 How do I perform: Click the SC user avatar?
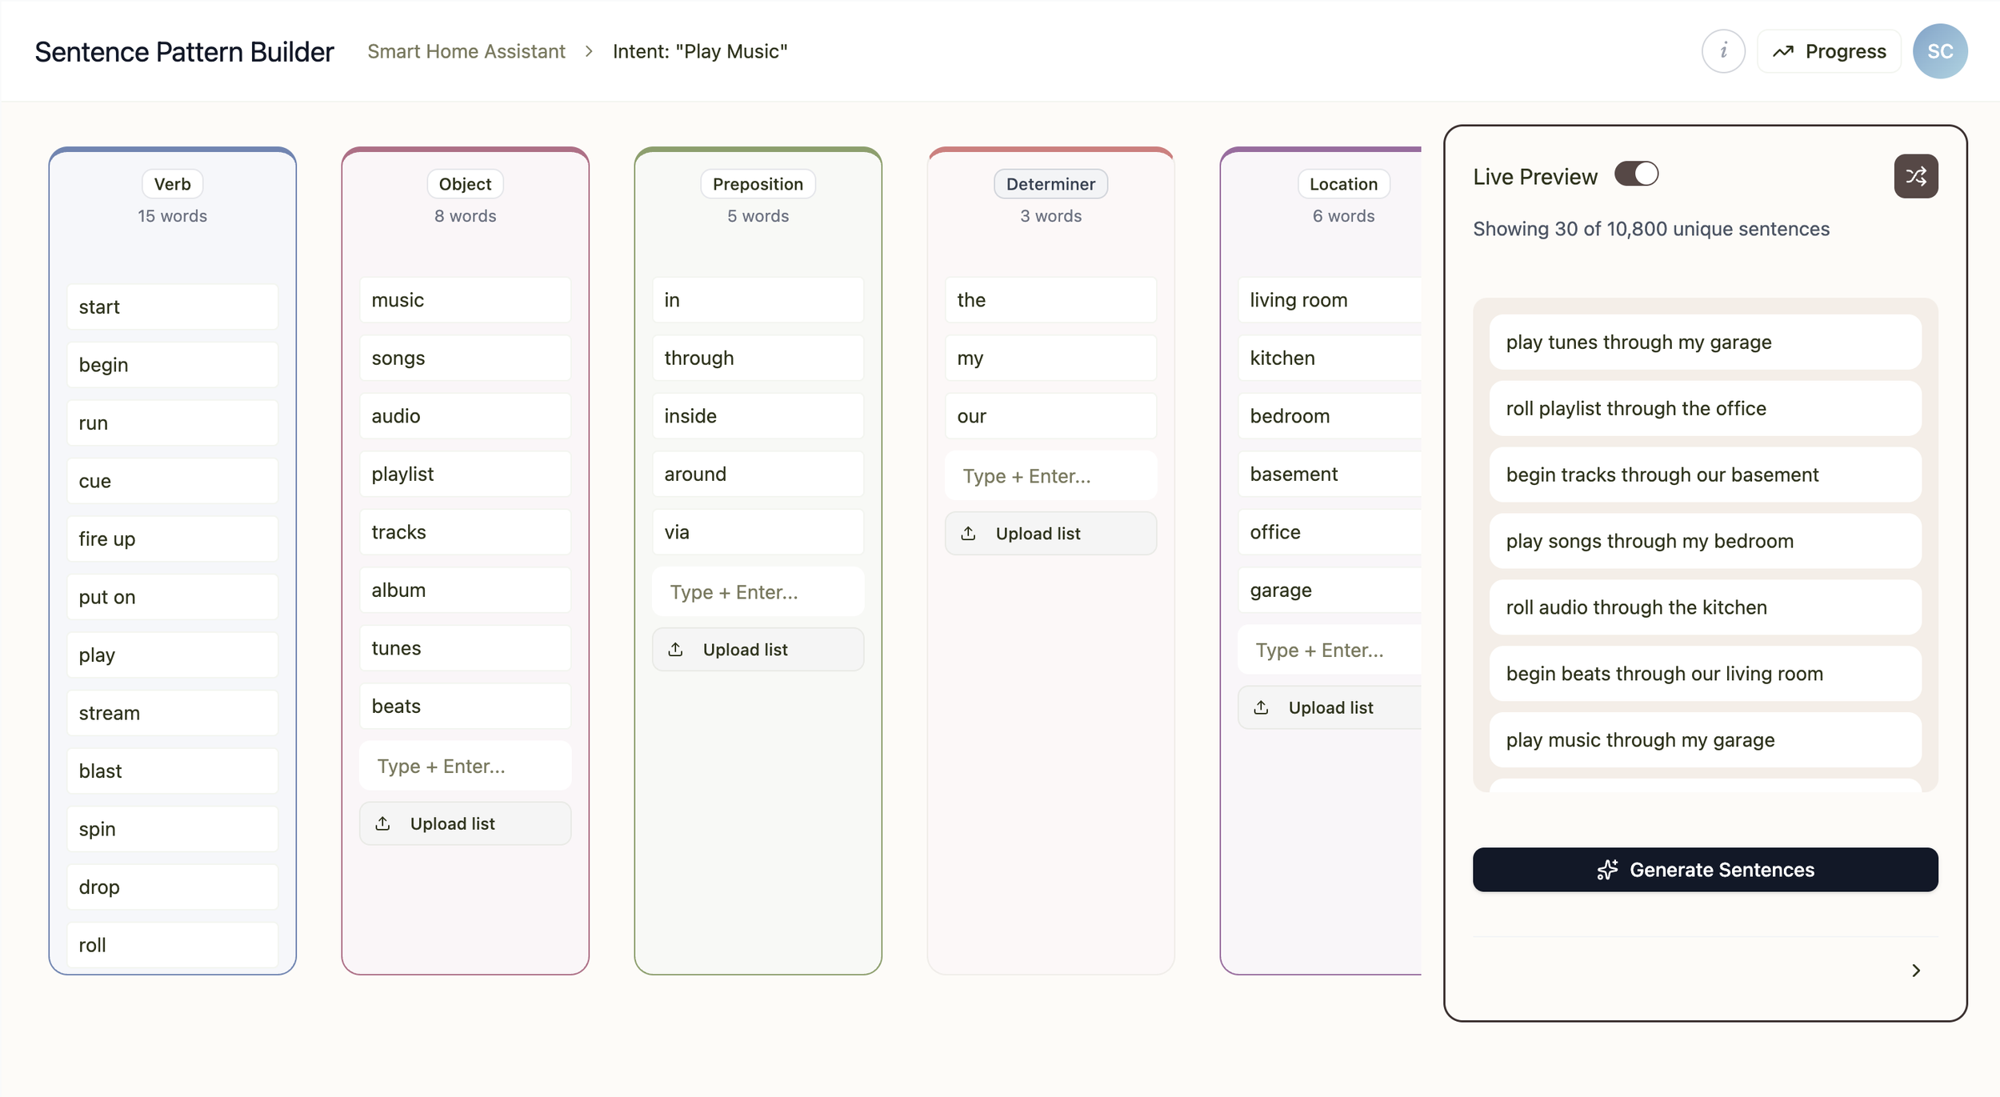pyautogui.click(x=1939, y=51)
